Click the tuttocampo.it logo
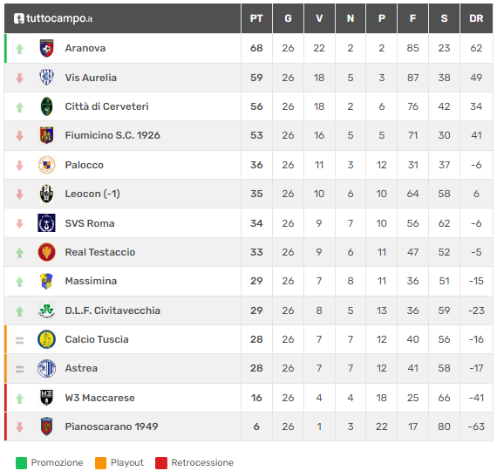497x471 pixels. [x=53, y=18]
